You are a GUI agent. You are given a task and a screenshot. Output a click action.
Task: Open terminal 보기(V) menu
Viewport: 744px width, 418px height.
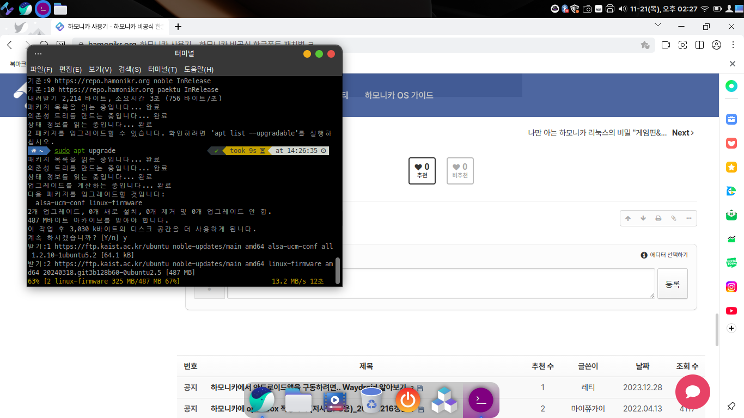(100, 69)
